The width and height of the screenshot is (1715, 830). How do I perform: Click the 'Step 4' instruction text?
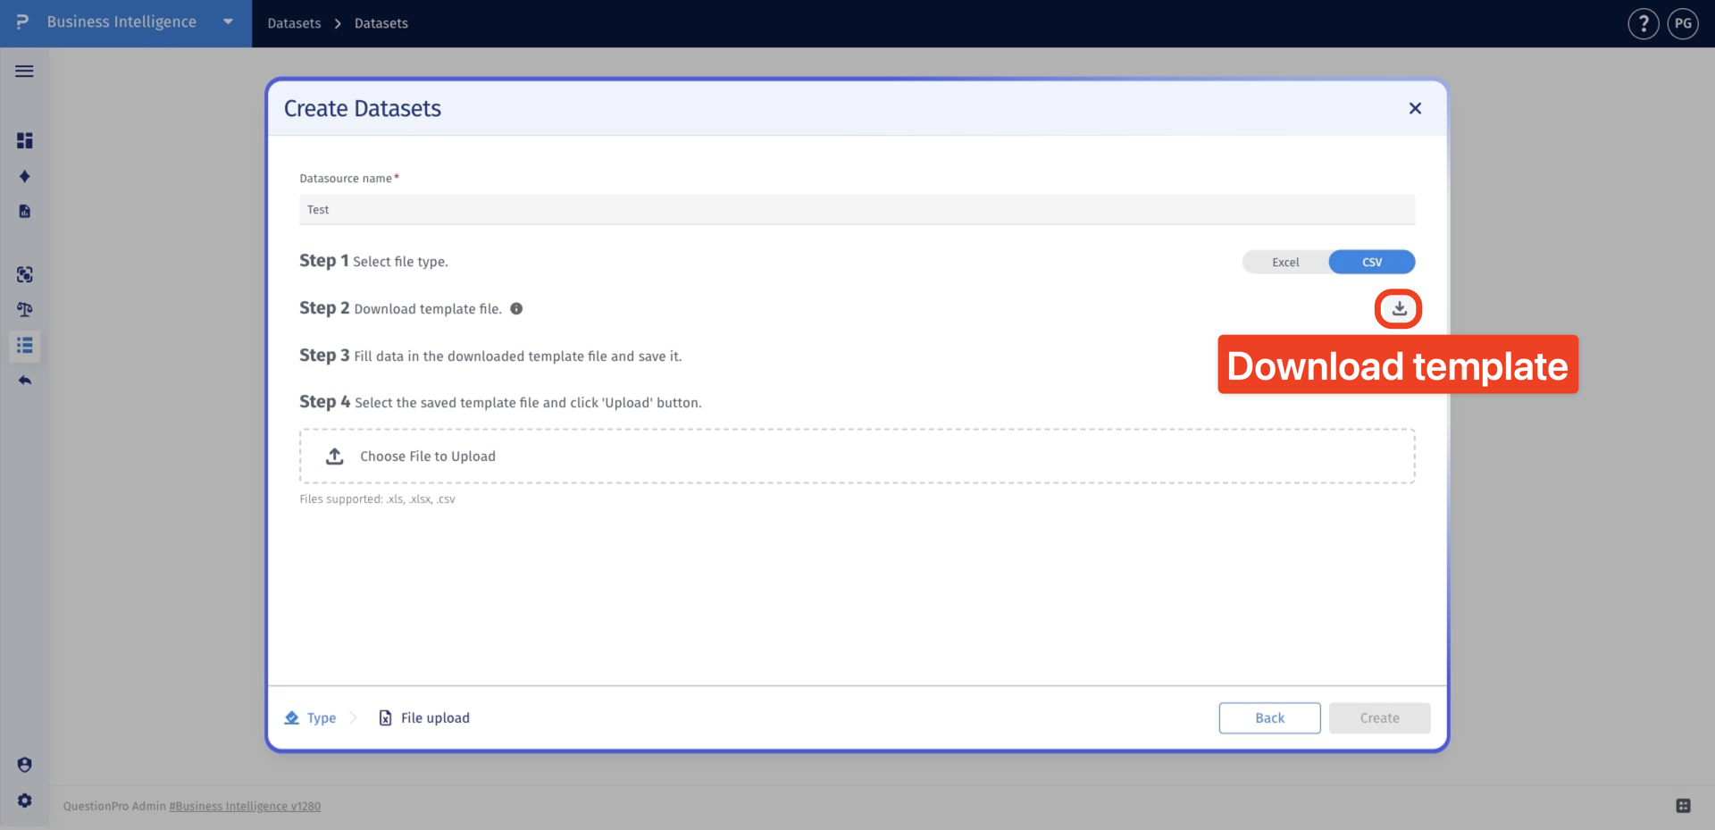click(500, 402)
